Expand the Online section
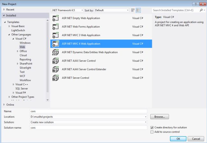Image resolution: width=207 pixels, height=143 pixels. pyautogui.click(x=4, y=104)
